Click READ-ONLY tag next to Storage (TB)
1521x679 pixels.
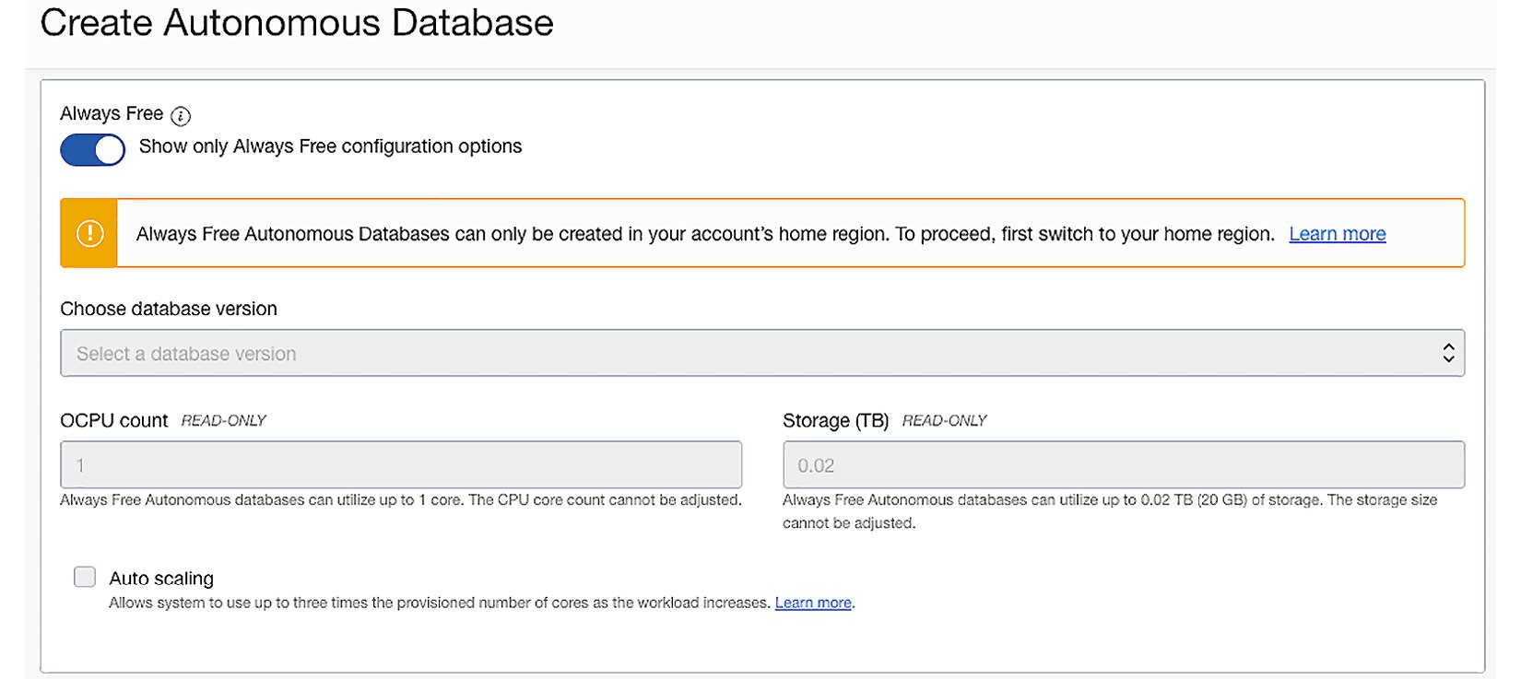pos(944,421)
